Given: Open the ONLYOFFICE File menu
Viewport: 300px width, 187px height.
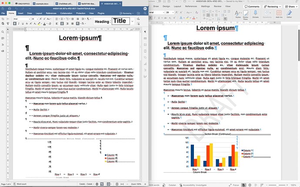Looking at the screenshot, I should (x=3, y=13).
